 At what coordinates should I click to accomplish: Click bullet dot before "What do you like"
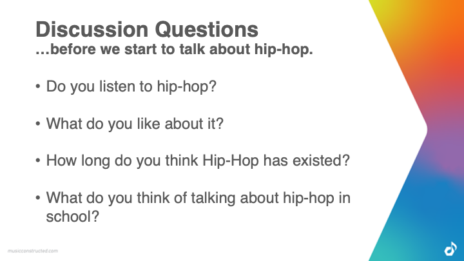click(x=39, y=124)
